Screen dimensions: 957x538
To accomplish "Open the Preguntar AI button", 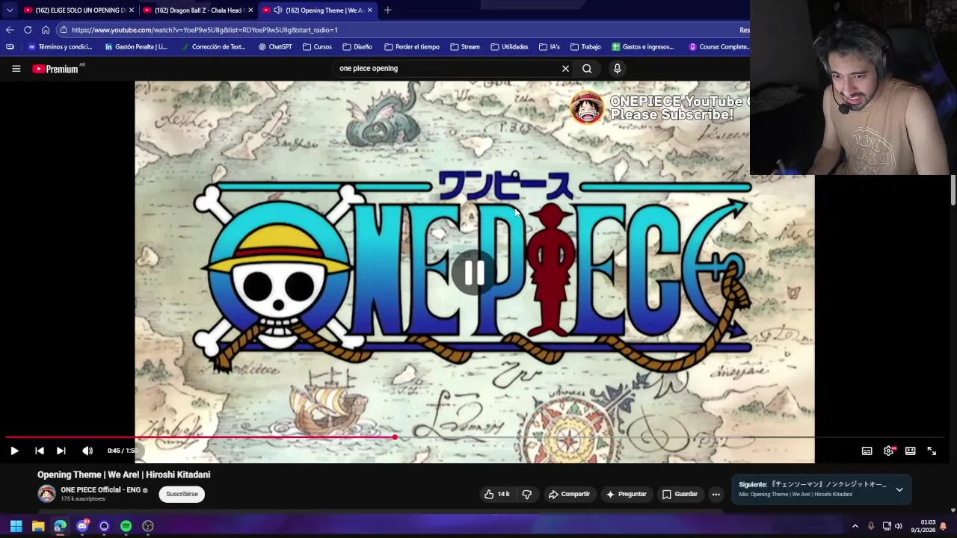I will (627, 494).
